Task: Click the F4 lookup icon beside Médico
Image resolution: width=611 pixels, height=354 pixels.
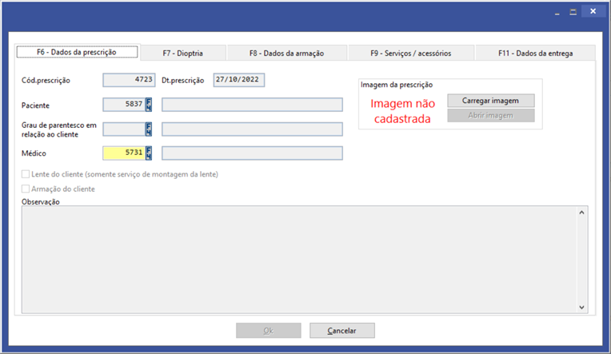Action: pyautogui.click(x=149, y=153)
